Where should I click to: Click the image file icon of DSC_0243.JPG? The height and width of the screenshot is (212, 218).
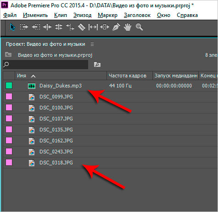tap(32, 152)
